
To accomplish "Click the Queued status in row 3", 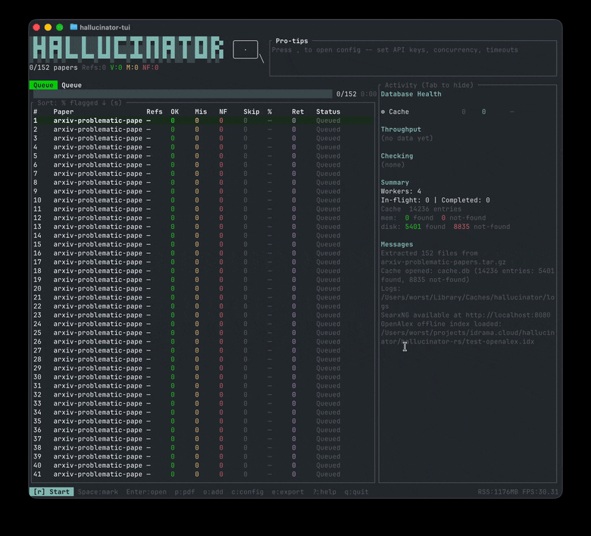I will click(328, 139).
